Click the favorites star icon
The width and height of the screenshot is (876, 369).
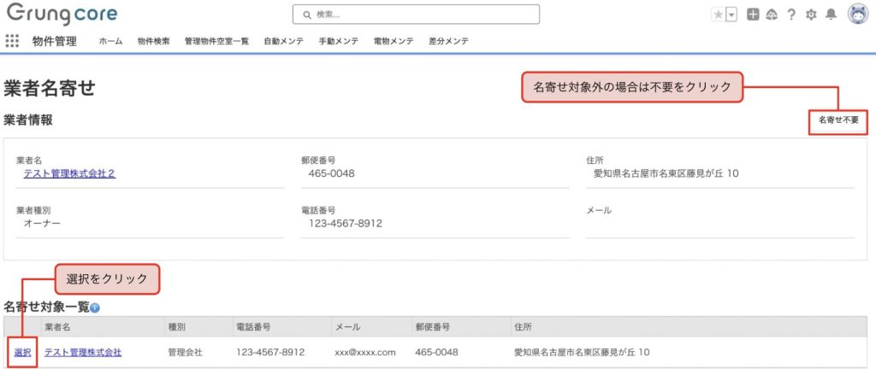[718, 15]
